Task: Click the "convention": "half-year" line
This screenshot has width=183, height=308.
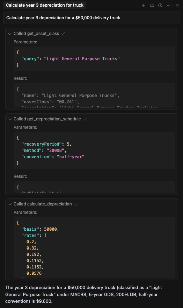Action: pos(53,156)
